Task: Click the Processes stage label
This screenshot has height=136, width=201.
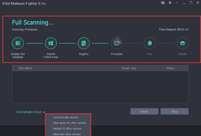Action: (117, 54)
